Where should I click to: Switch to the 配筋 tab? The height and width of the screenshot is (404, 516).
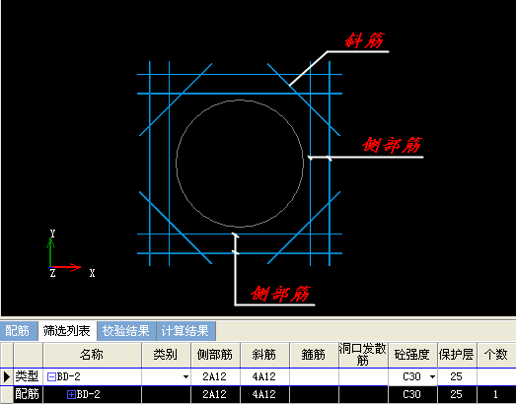18,331
